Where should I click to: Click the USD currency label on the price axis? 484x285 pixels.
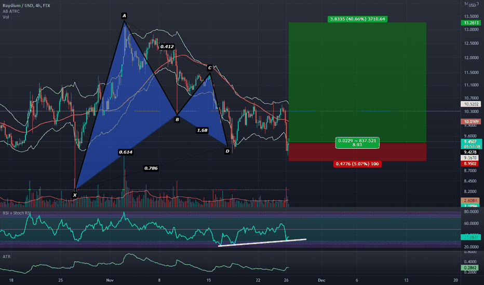pos(473,5)
